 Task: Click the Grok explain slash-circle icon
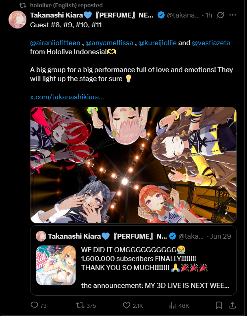pyautogui.click(x=221, y=15)
